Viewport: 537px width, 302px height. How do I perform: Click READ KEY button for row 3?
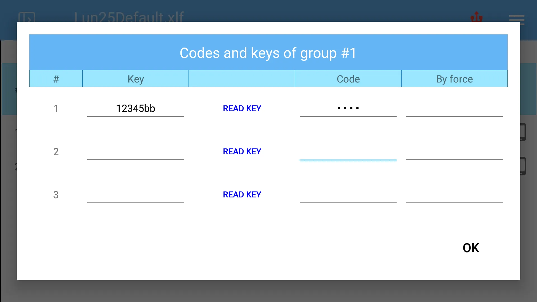coord(242,194)
